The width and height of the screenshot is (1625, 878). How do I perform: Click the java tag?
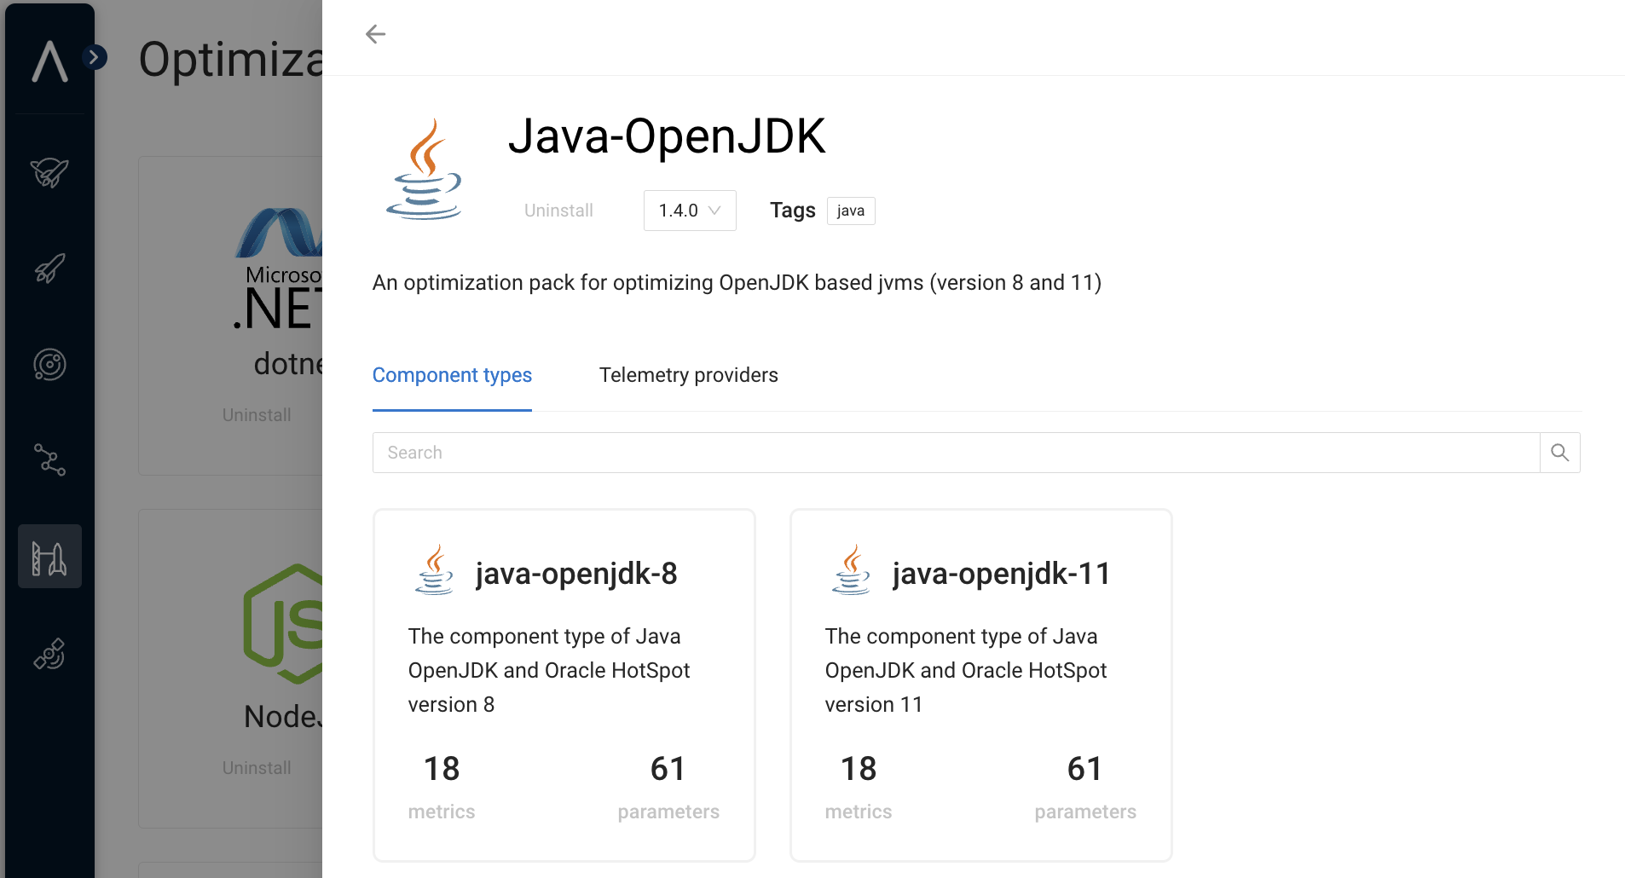850,211
